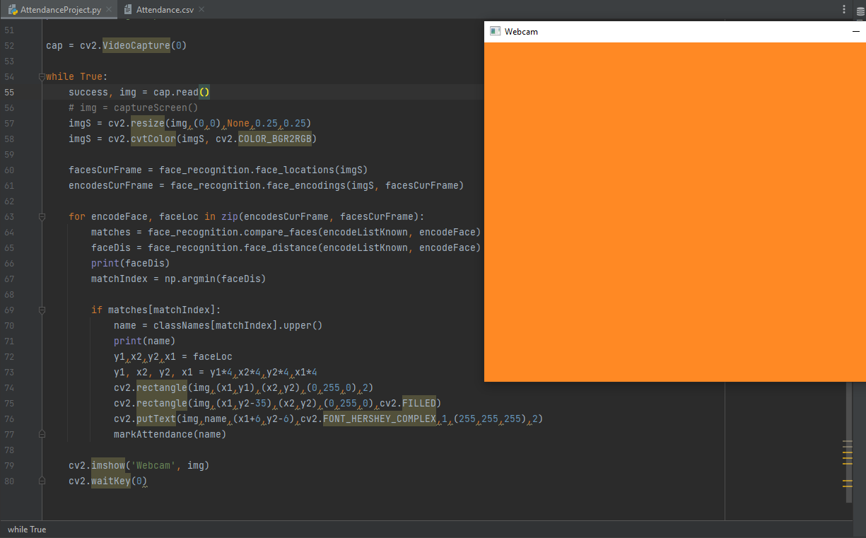
Task: Click line number 55 in the gutter
Action: coord(9,92)
